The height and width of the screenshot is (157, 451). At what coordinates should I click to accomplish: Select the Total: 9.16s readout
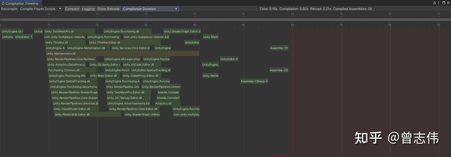click(268, 9)
